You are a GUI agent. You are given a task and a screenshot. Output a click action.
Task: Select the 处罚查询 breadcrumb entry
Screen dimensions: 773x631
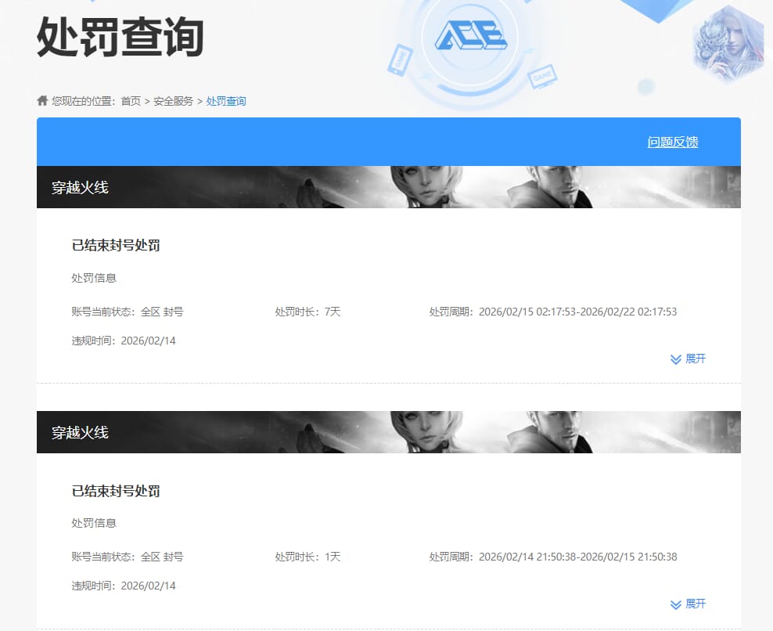coord(225,100)
